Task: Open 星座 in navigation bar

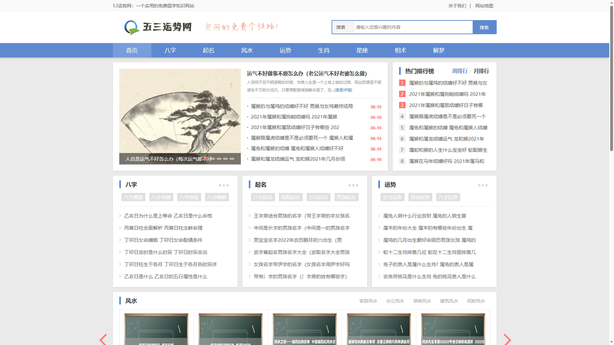Action: [362, 50]
